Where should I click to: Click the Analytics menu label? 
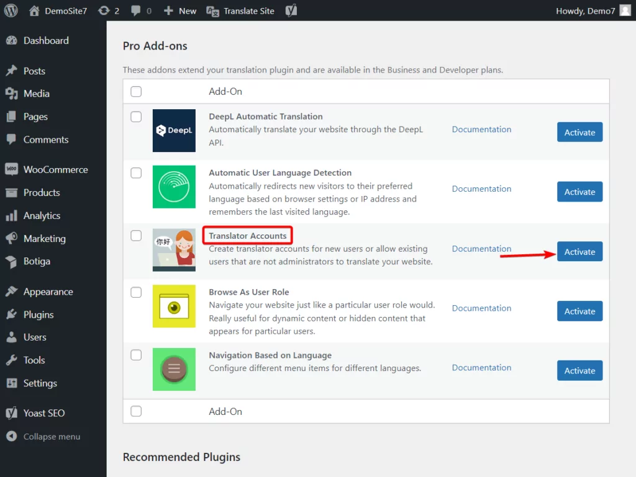point(42,216)
